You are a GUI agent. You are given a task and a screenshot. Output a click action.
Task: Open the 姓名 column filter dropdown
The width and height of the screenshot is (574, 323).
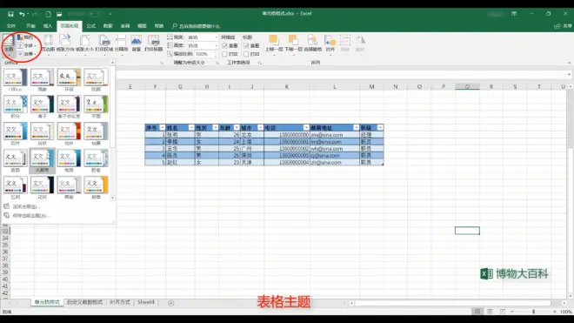point(191,128)
